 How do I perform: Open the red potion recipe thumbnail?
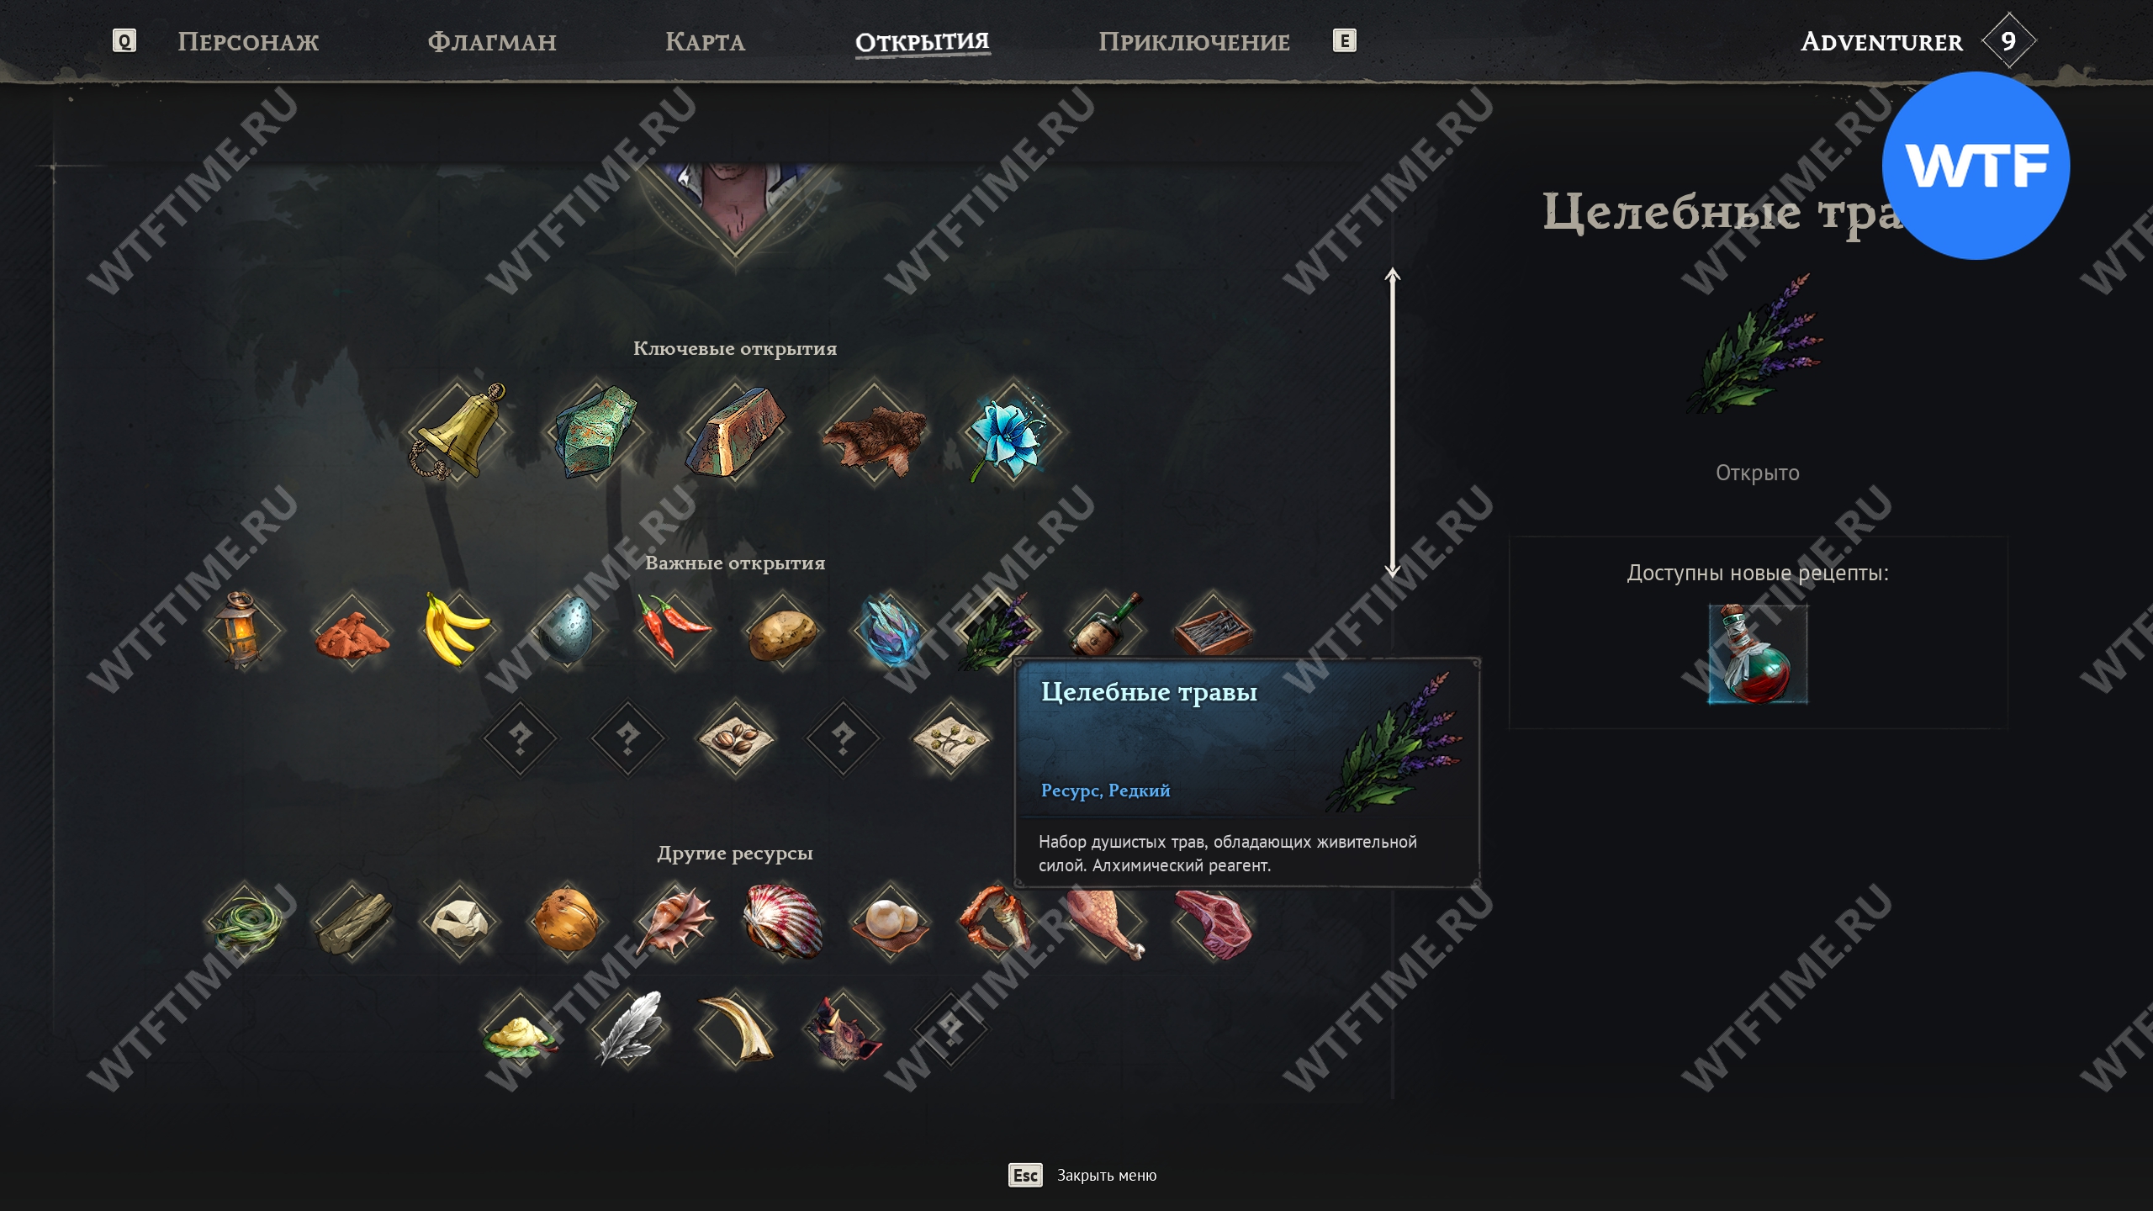point(1758,653)
